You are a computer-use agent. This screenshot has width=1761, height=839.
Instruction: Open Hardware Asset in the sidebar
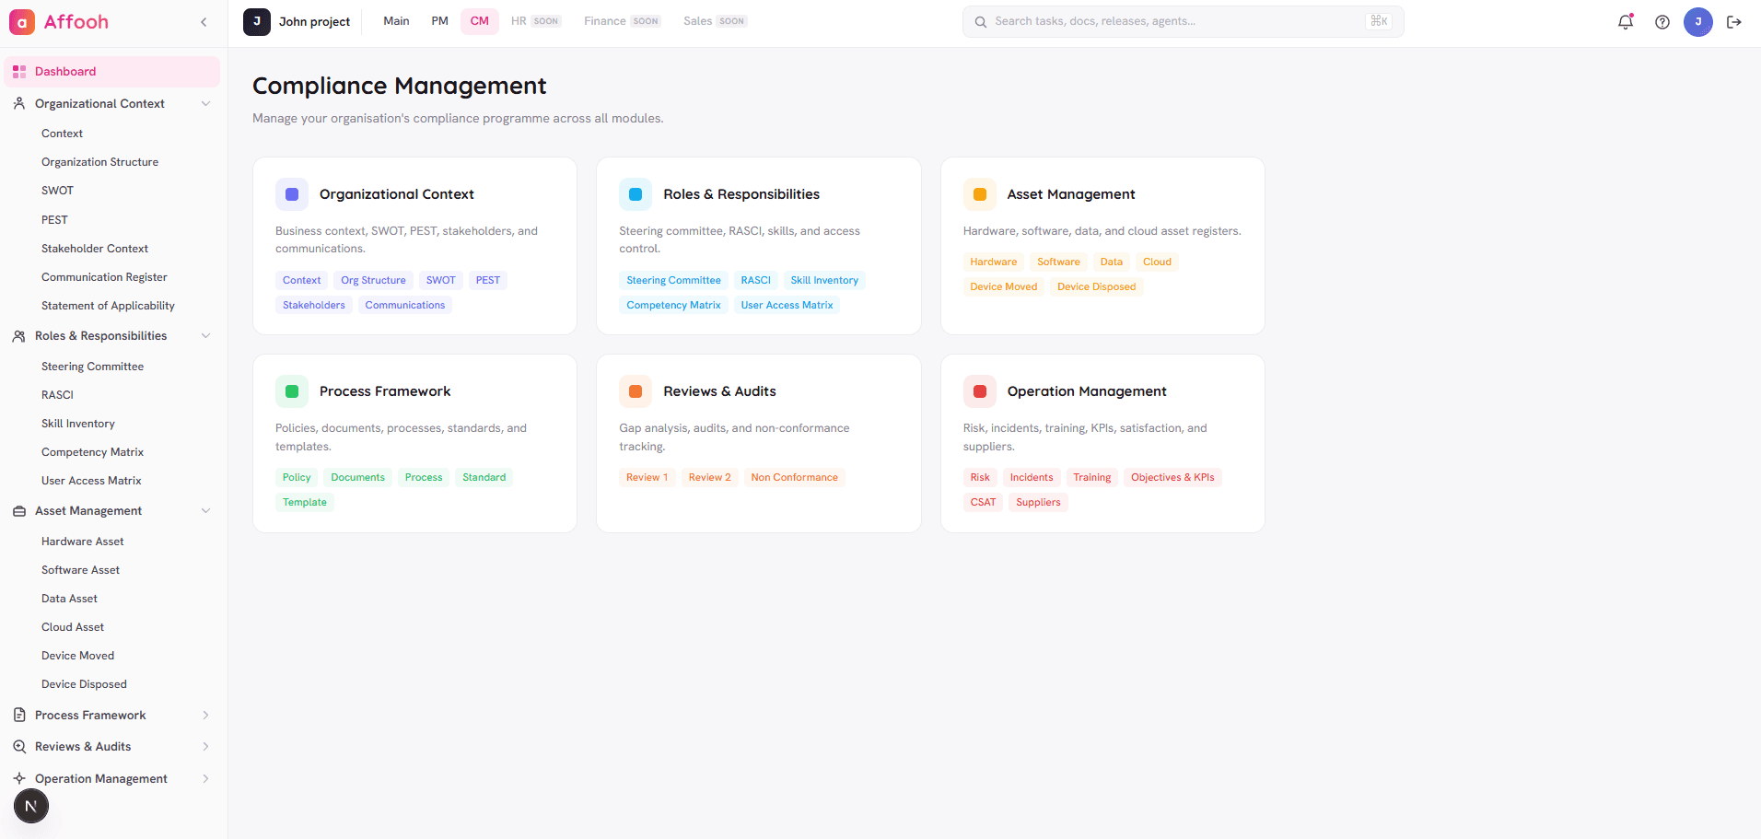click(82, 542)
